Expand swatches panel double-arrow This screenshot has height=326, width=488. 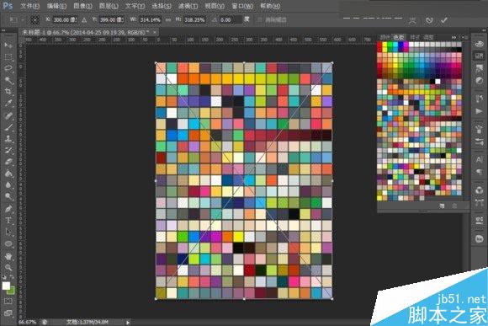[x=454, y=37]
